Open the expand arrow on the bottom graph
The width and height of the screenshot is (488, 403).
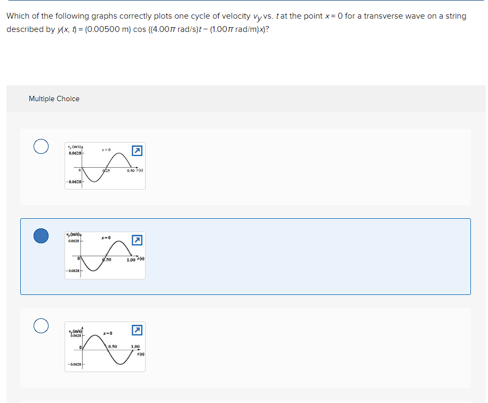[138, 330]
